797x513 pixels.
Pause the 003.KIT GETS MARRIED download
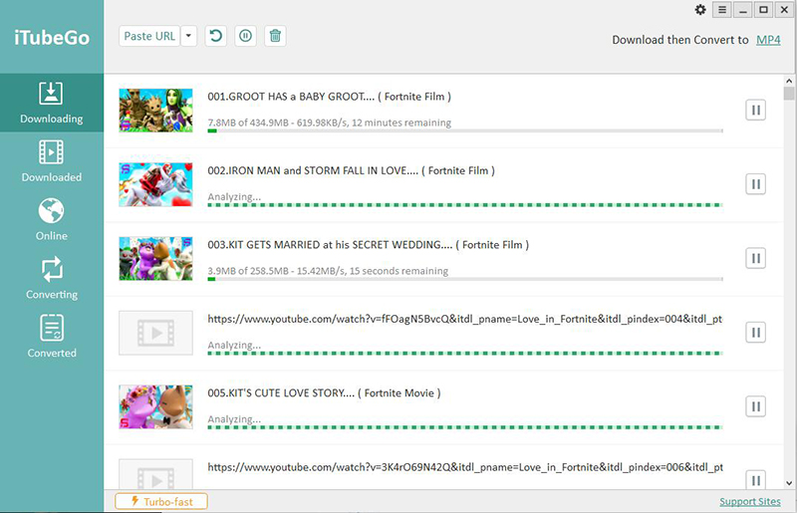[x=756, y=258]
